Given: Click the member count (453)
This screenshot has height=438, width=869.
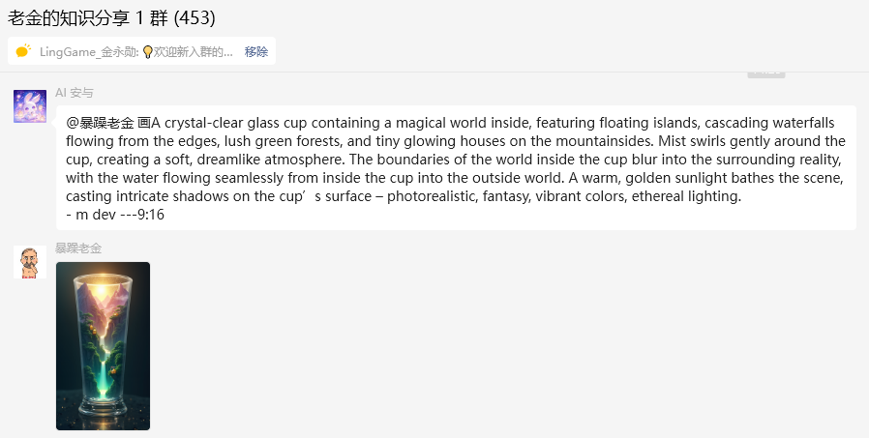Looking at the screenshot, I should click(195, 18).
